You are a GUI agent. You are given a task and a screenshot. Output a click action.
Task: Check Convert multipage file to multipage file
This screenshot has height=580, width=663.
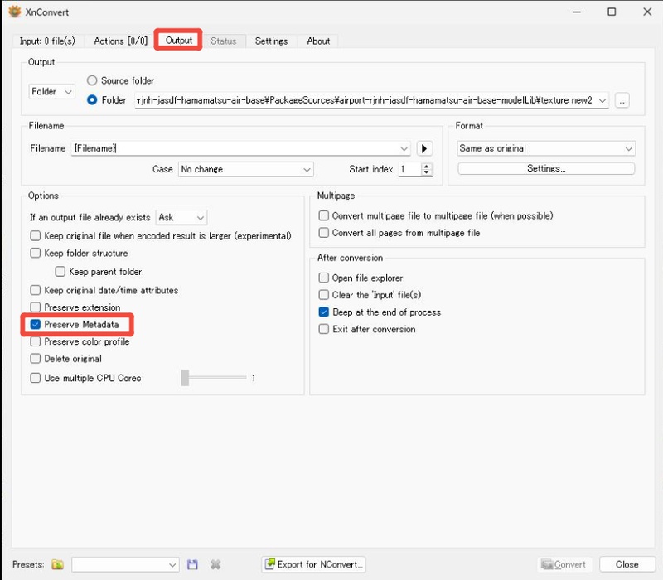(323, 215)
